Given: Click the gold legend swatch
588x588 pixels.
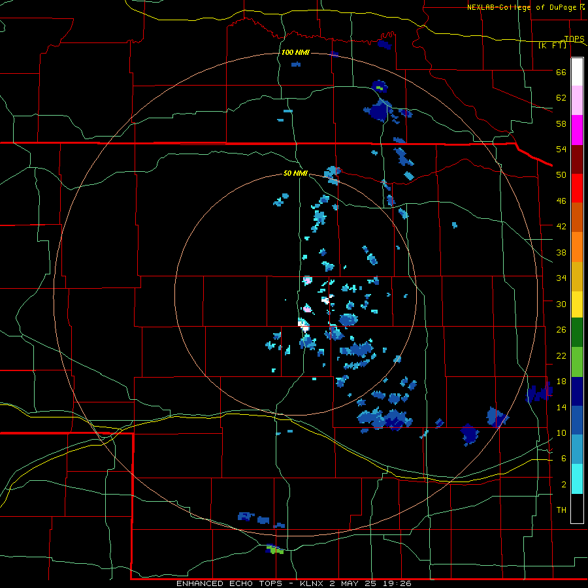Looking at the screenshot, I should coord(577,276).
